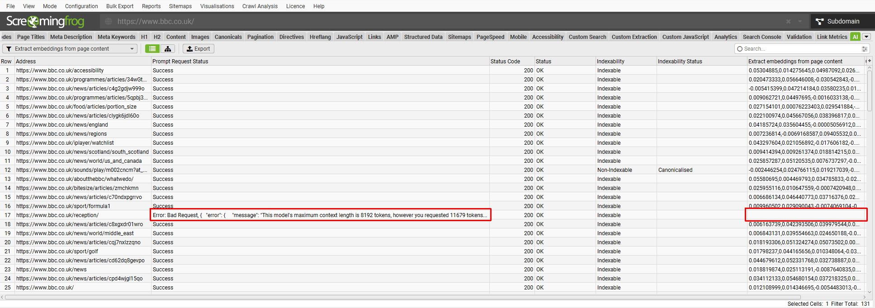This screenshot has width=875, height=308.
Task: Click the Screaming Frog logo
Action: click(45, 21)
